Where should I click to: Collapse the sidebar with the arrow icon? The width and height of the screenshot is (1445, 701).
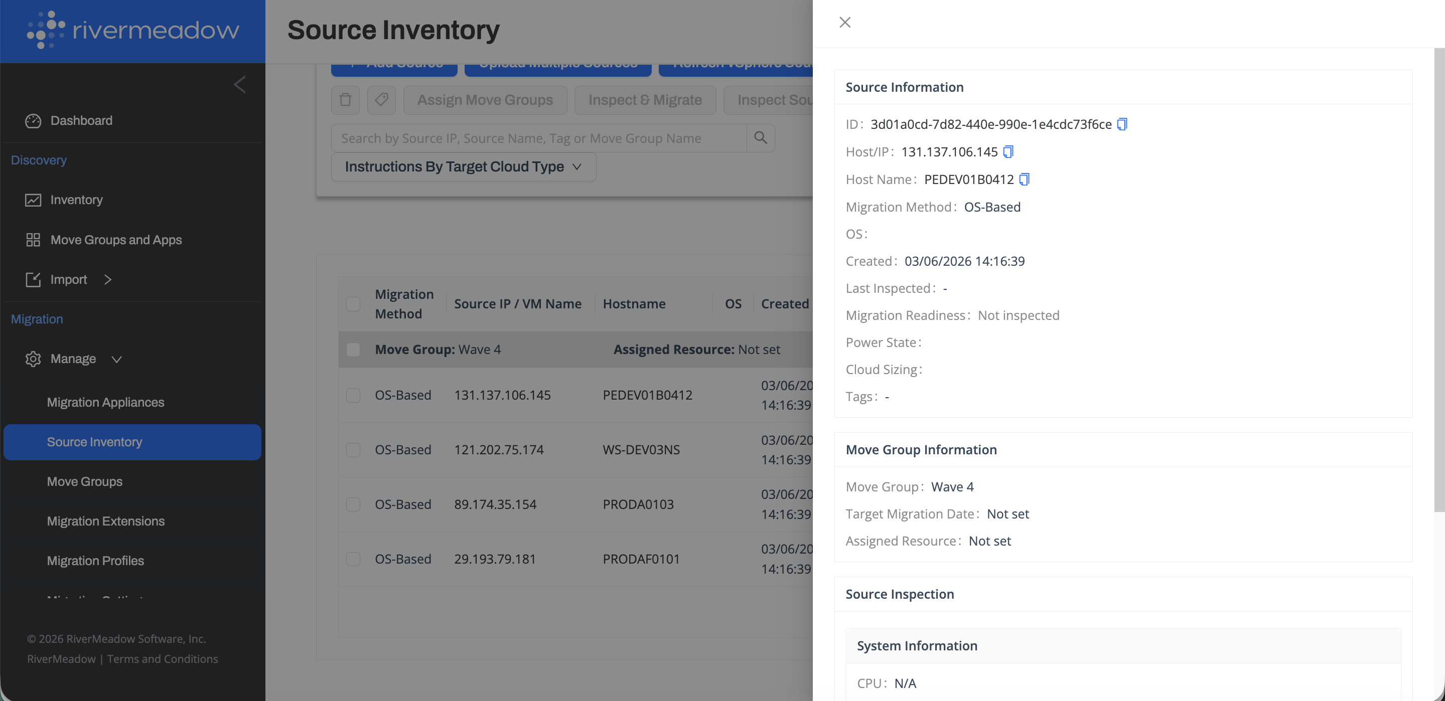(239, 85)
